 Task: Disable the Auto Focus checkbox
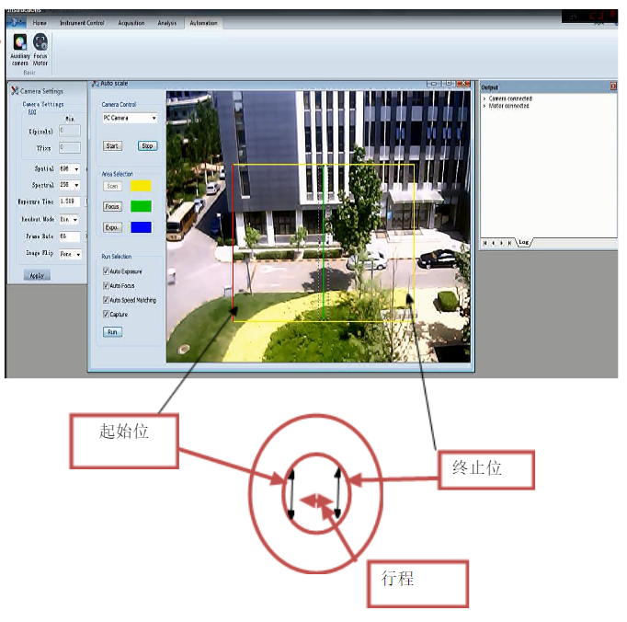pos(106,286)
